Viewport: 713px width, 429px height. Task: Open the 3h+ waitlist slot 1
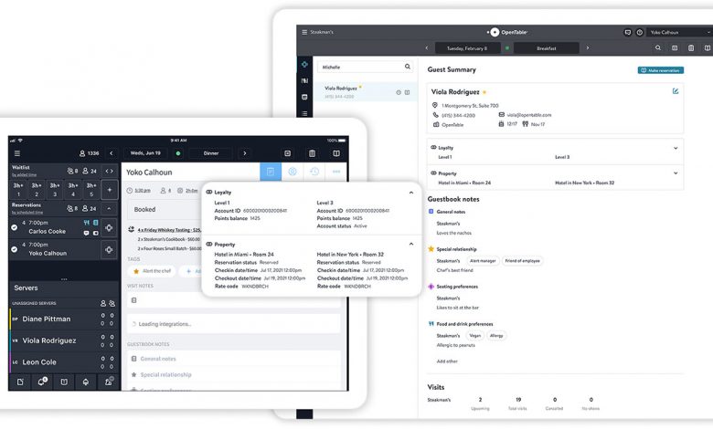(x=18, y=189)
